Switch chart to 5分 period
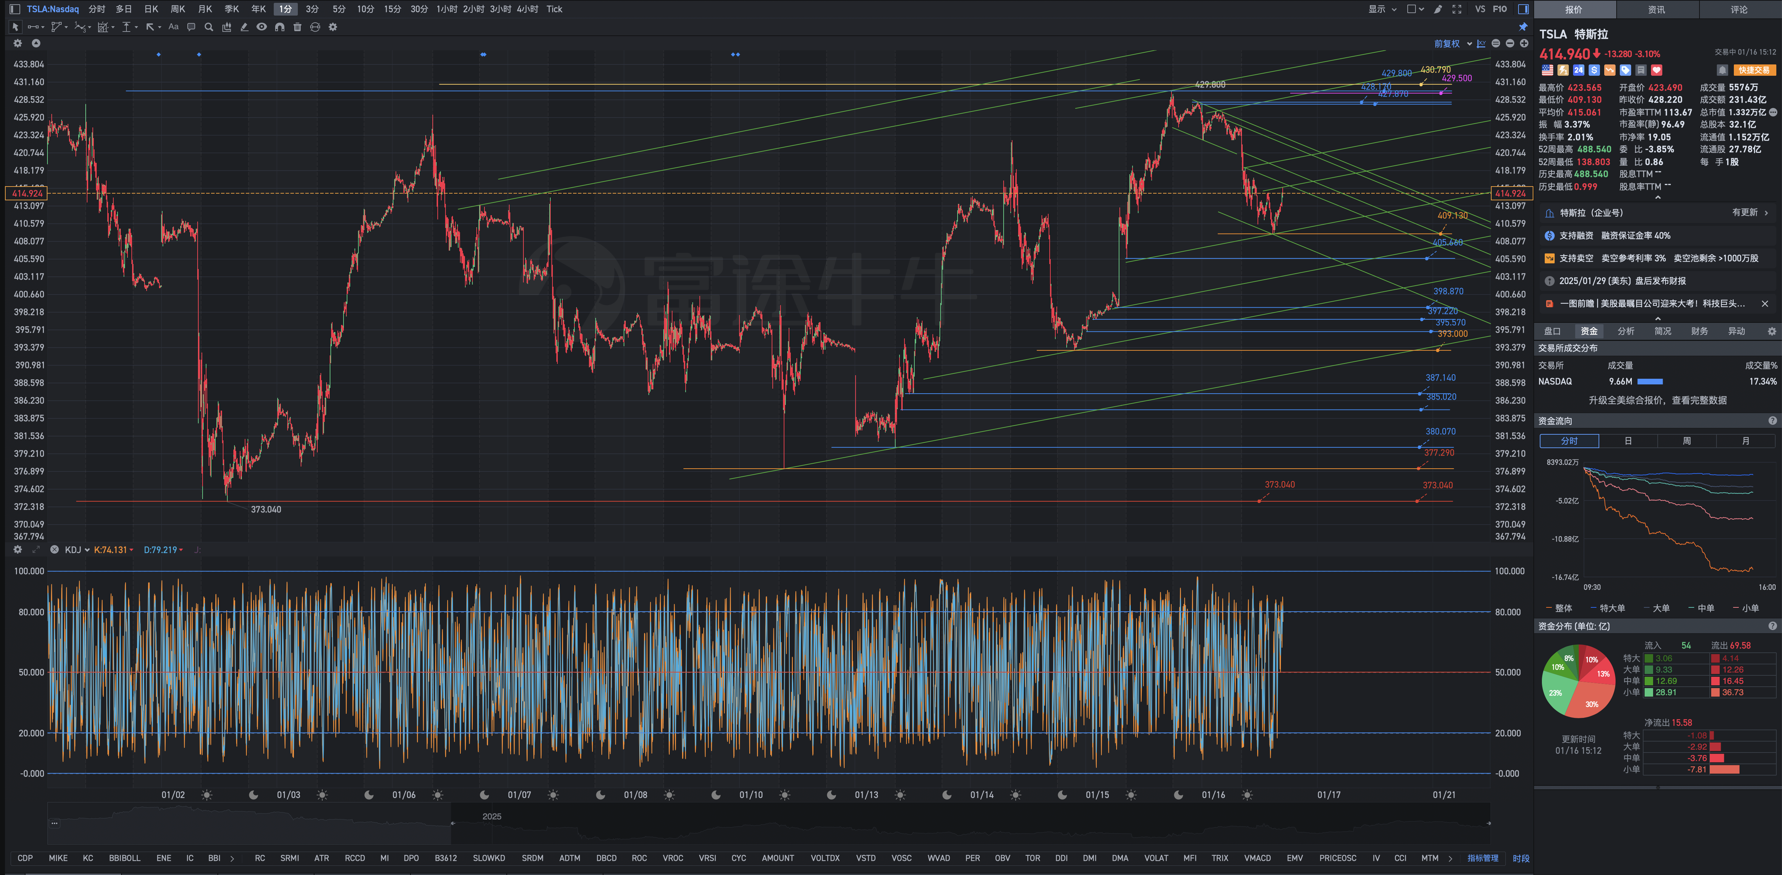1782x875 pixels. click(x=338, y=9)
